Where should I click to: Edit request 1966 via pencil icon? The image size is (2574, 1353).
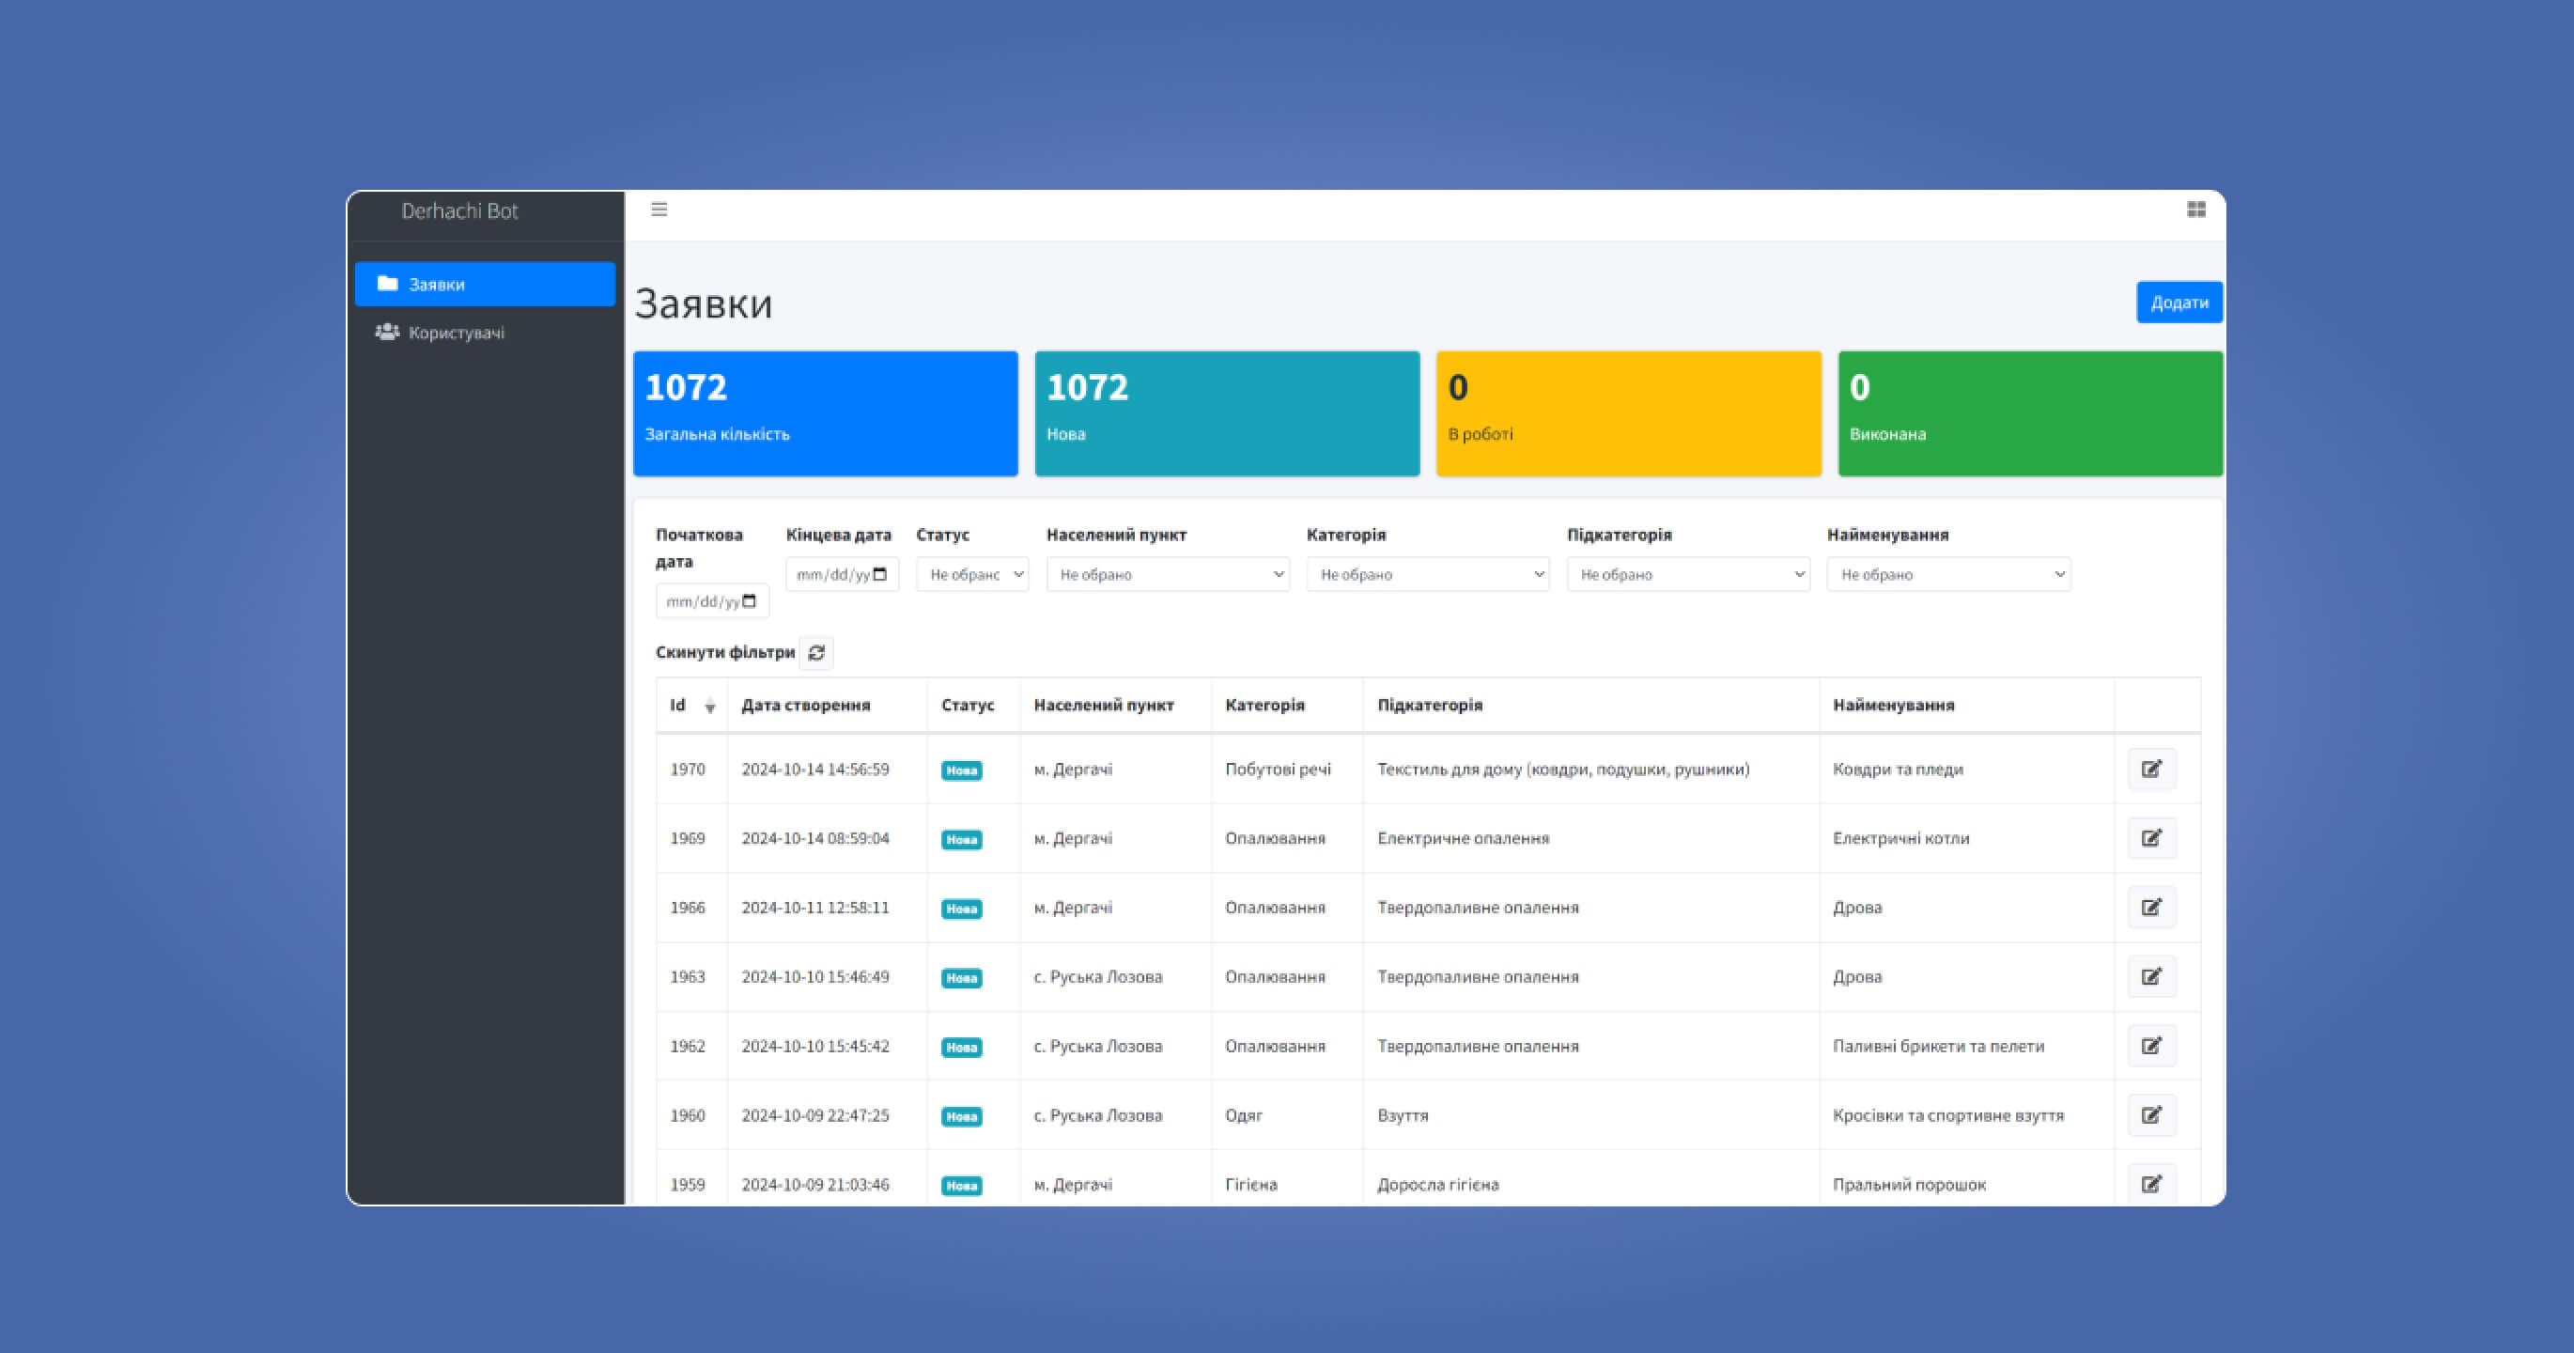point(2151,908)
